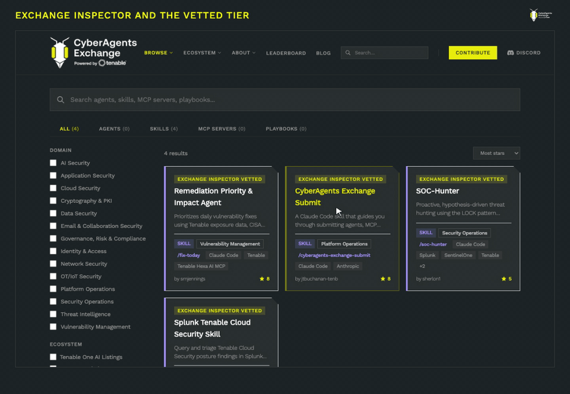This screenshot has height=394, width=570.
Task: Focus the main agents and skills search field
Action: point(284,100)
